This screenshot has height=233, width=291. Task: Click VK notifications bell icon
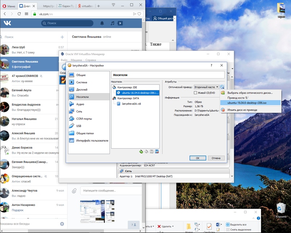coord(102,23)
